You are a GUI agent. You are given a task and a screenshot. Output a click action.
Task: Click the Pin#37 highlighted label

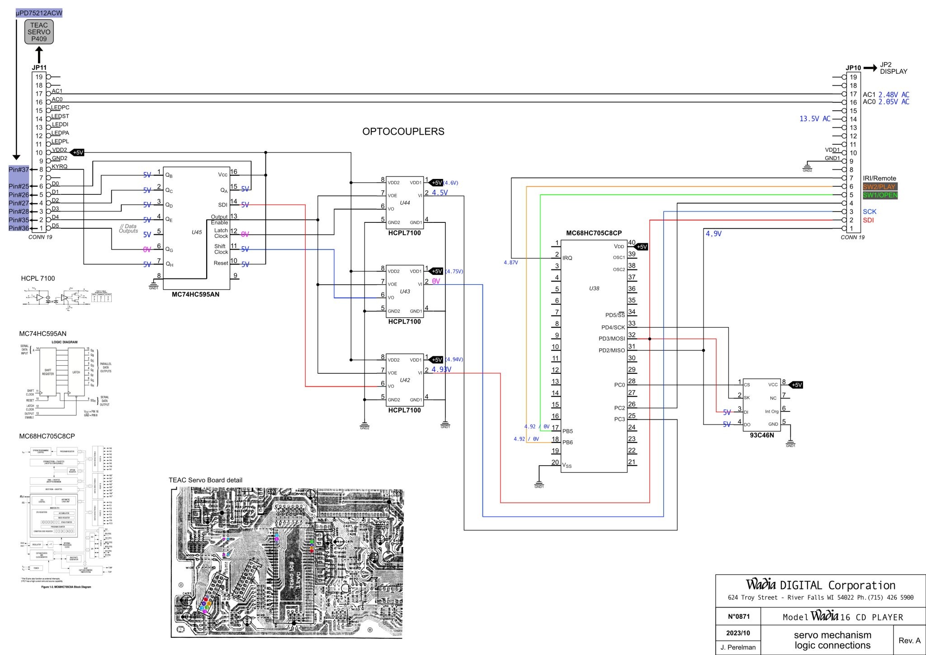pyautogui.click(x=19, y=170)
